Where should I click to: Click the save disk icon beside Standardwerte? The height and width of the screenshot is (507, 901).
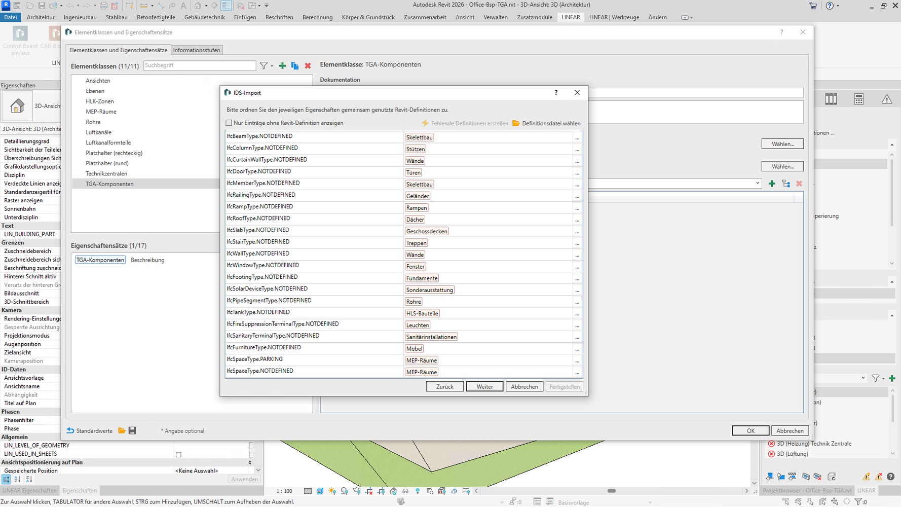coord(132,430)
